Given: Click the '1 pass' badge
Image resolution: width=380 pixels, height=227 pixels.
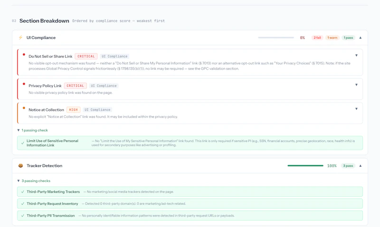Looking at the screenshot, I should (348, 38).
